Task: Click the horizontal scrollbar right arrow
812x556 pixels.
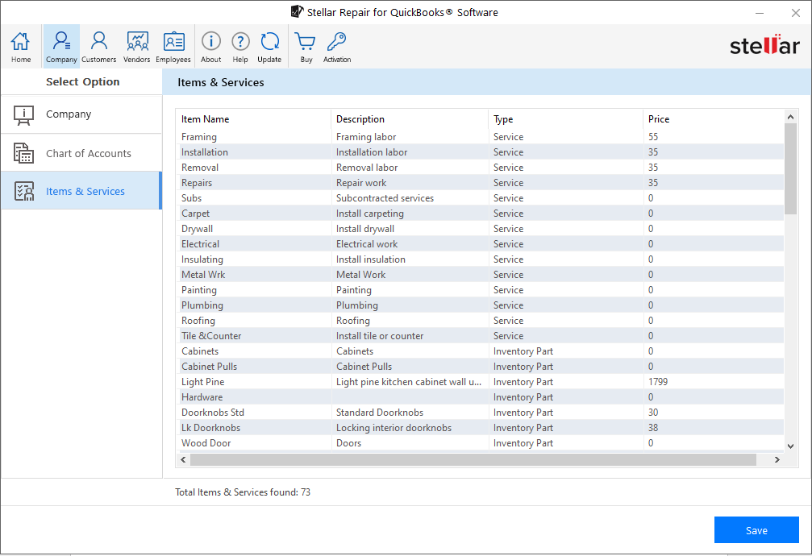Action: pyautogui.click(x=777, y=460)
